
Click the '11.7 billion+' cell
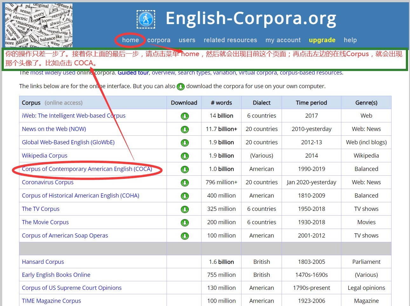(222, 129)
